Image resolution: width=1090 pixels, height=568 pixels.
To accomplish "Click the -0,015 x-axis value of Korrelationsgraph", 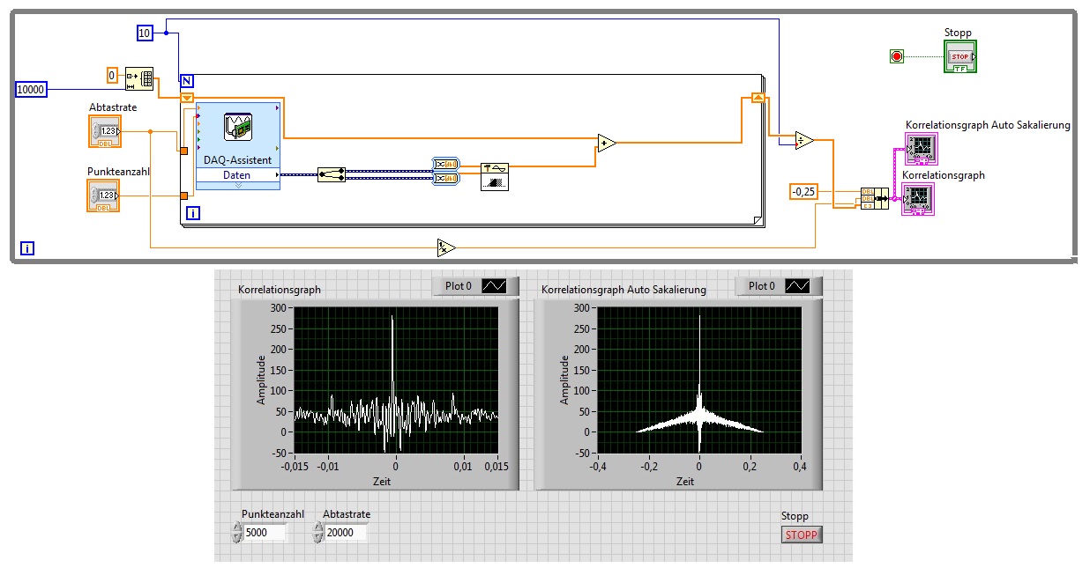I will (x=295, y=465).
